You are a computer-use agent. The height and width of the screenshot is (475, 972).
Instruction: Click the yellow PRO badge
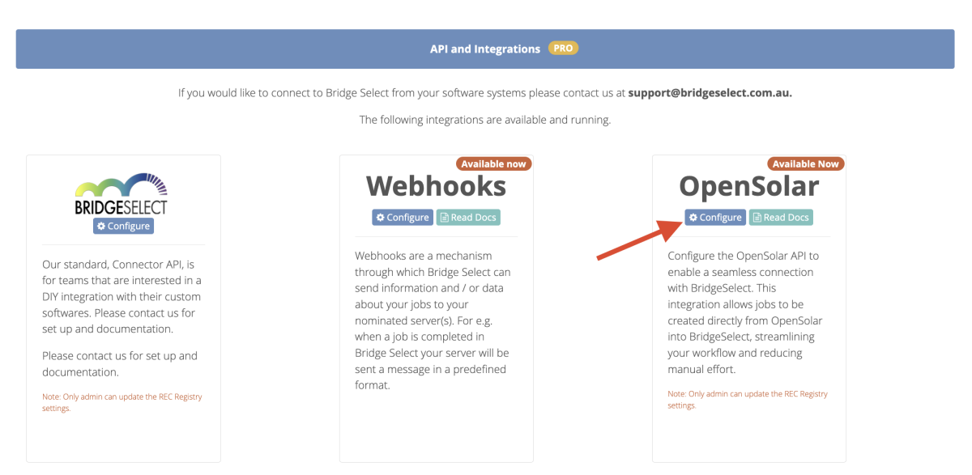563,49
